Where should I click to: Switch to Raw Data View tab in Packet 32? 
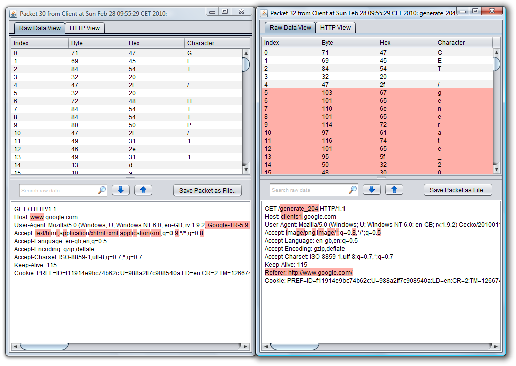290,28
